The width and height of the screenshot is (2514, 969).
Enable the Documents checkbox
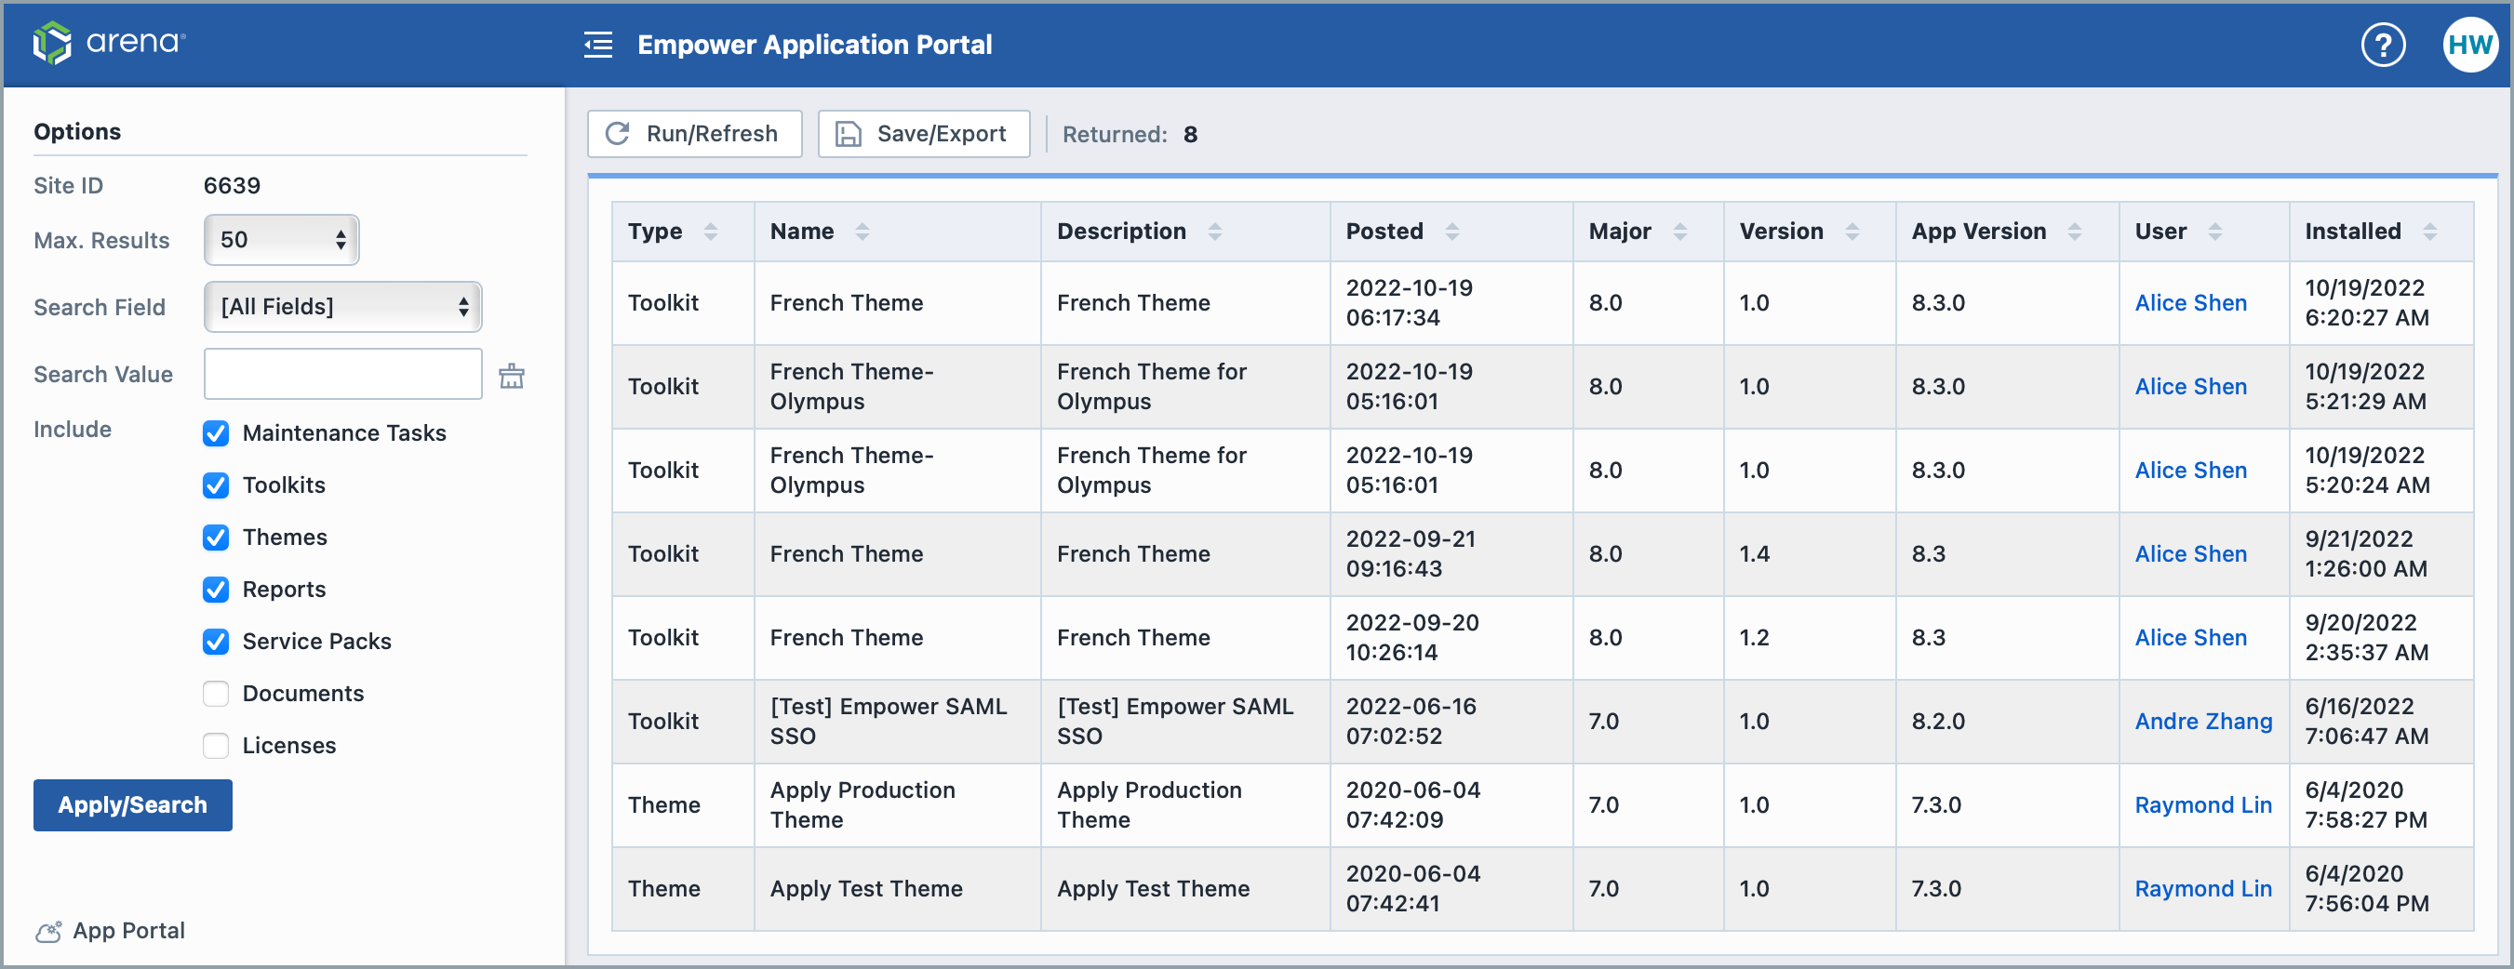click(216, 694)
